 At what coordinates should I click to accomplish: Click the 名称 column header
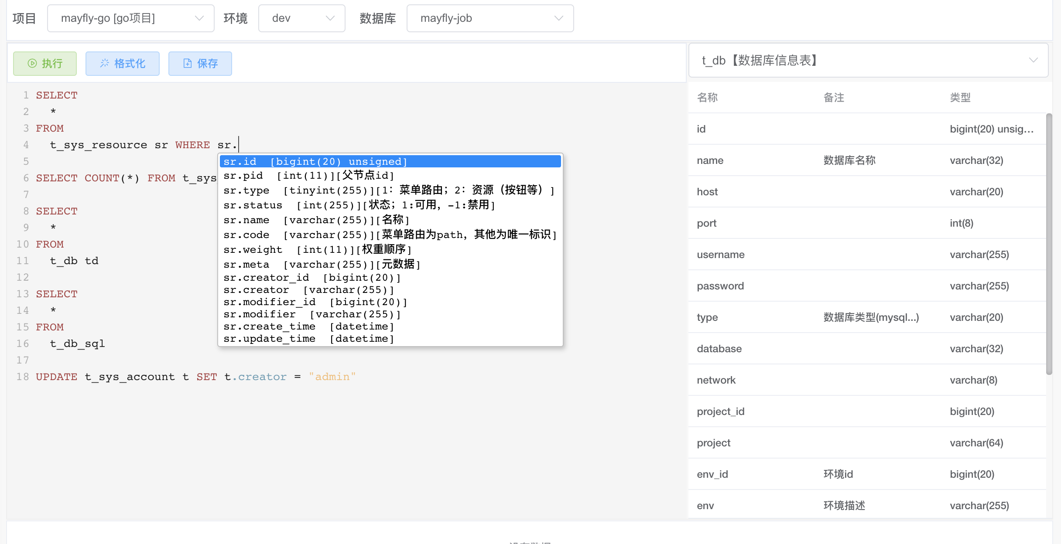point(707,98)
